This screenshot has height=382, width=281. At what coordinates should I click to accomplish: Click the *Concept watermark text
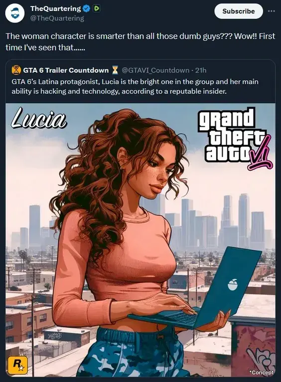[x=261, y=372]
